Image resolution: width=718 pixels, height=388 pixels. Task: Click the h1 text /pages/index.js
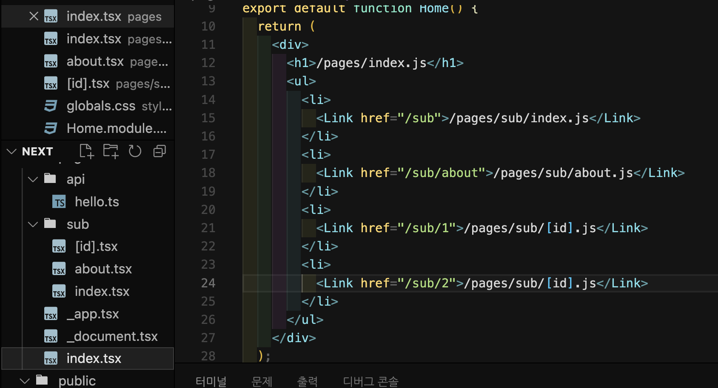[371, 63]
